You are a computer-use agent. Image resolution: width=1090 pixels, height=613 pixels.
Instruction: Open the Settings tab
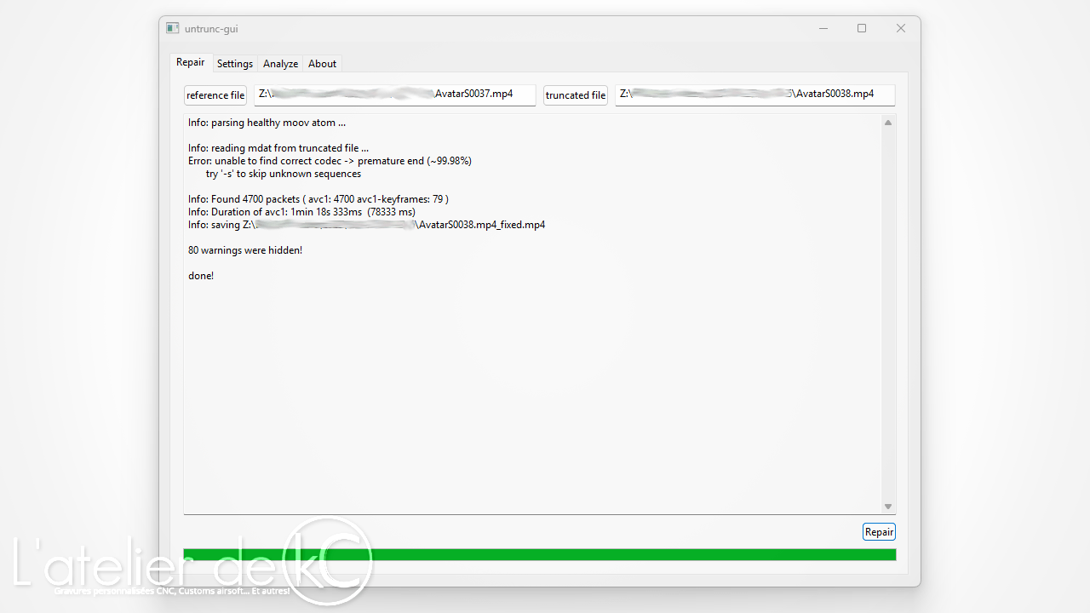[x=235, y=64]
